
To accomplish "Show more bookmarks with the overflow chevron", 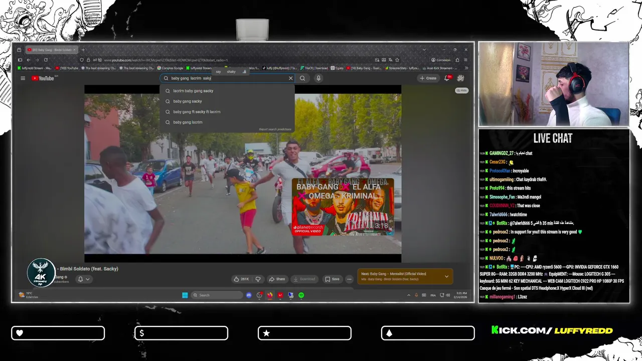I will click(x=466, y=68).
